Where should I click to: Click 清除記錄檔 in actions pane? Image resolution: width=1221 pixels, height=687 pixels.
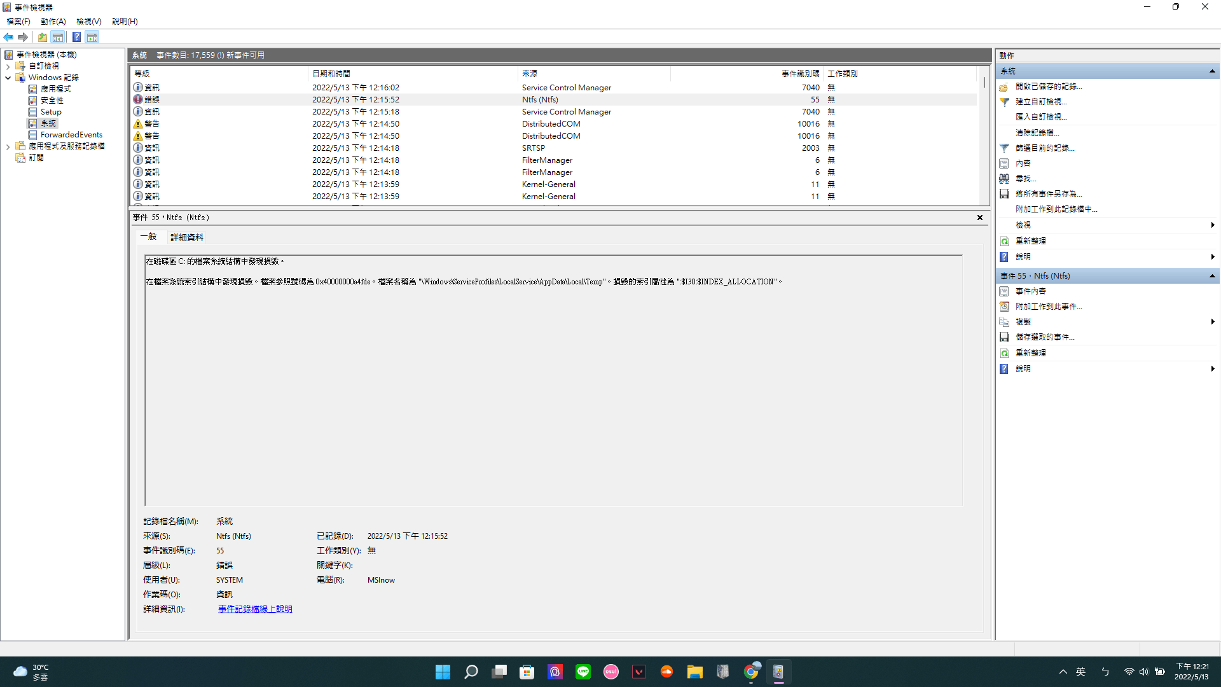pos(1037,133)
